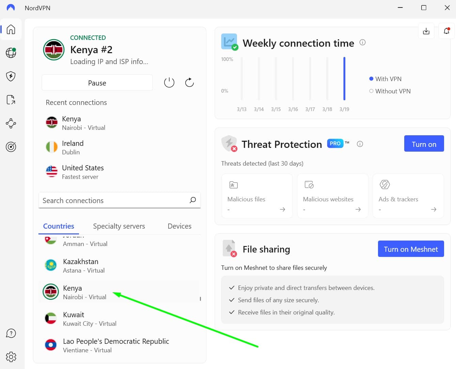The image size is (456, 369).
Task: Click the Threat Protection shield card icon
Action: point(230,143)
